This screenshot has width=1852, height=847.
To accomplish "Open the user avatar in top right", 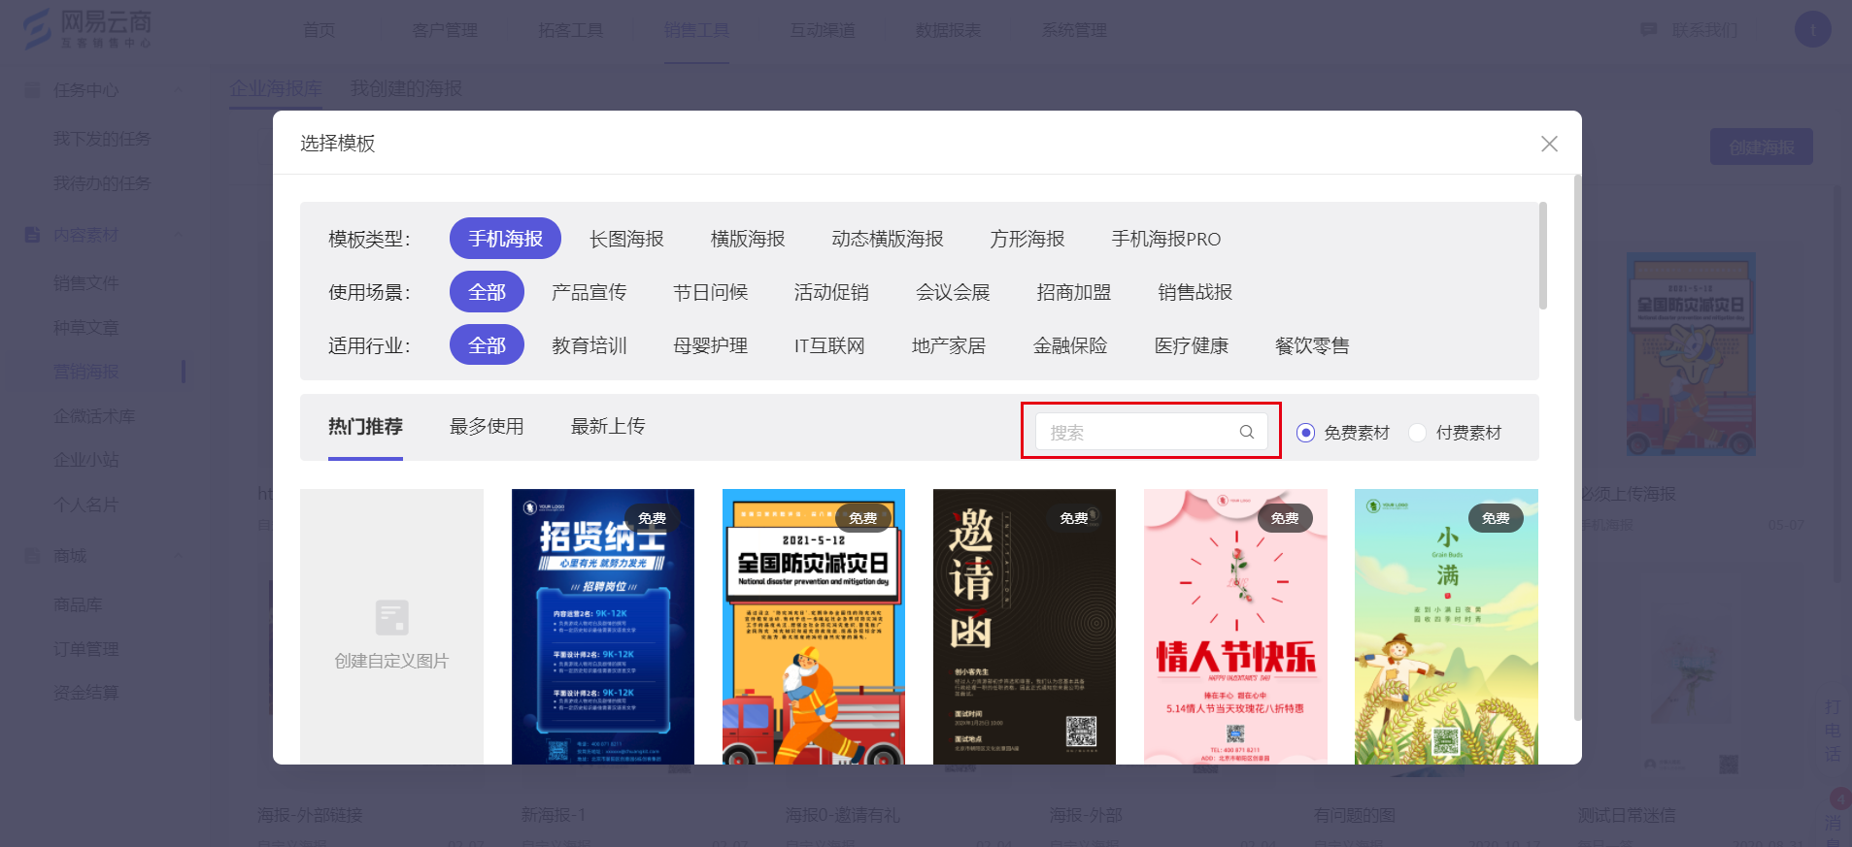I will tap(1812, 29).
